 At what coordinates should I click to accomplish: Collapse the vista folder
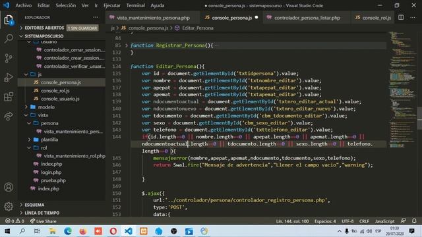pos(43,115)
